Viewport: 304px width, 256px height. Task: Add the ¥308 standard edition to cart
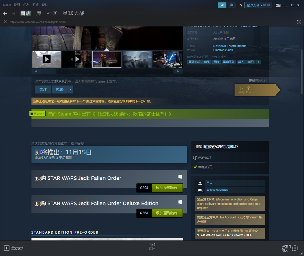pos(167,188)
